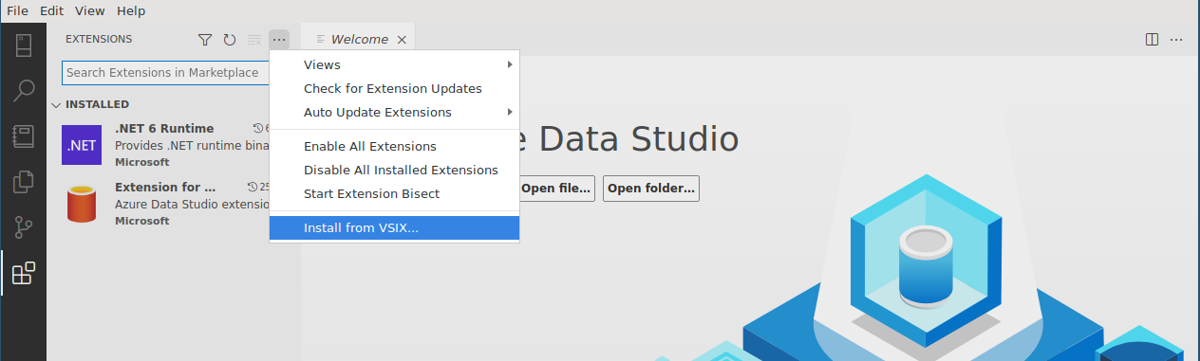Image resolution: width=1200 pixels, height=361 pixels.
Task: Click the EXTENSIONS panel title
Action: (99, 39)
